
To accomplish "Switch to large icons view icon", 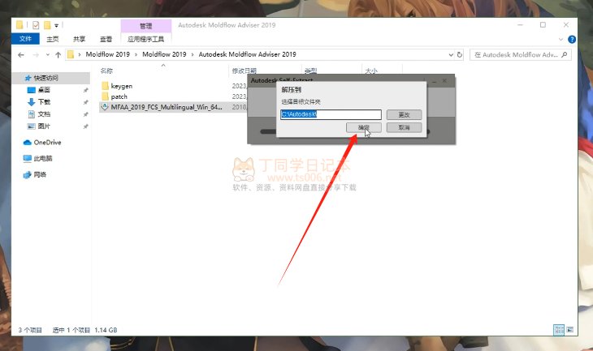I will click(570, 330).
